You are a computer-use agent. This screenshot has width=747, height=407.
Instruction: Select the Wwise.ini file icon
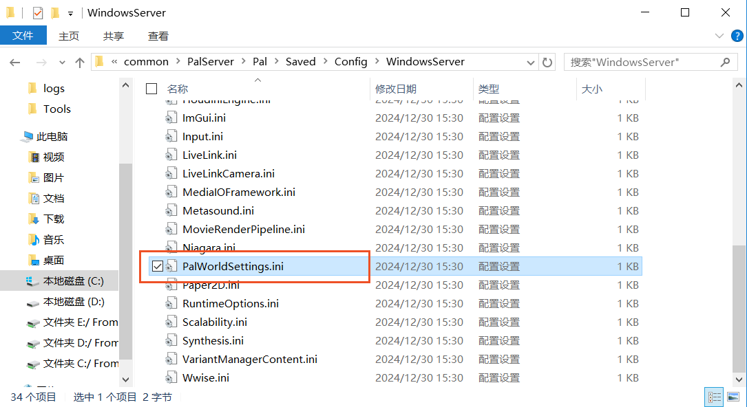click(x=171, y=377)
